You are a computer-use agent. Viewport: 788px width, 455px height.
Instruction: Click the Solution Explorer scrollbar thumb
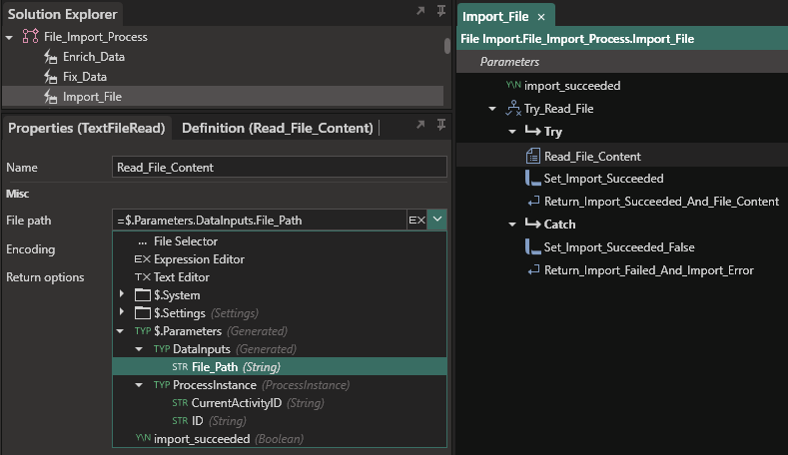pyautogui.click(x=447, y=45)
